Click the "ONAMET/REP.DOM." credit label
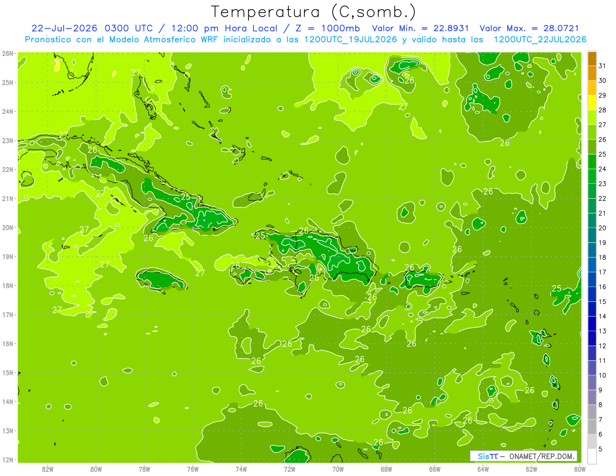The image size is (616, 476). click(543, 456)
